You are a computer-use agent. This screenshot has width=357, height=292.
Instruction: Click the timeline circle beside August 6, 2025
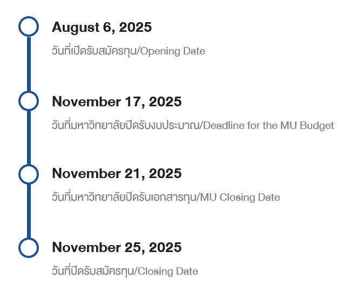click(29, 26)
